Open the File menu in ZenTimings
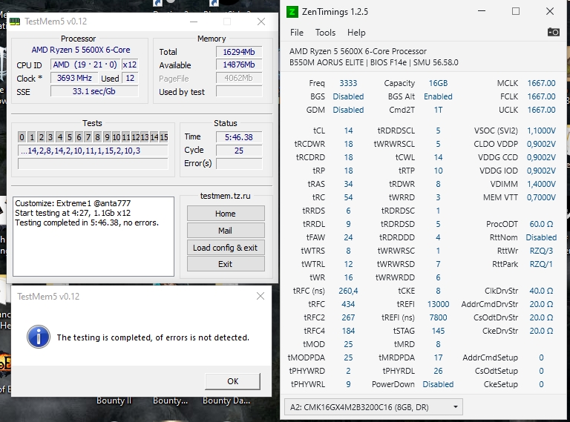Screen dimensions: 570x422 (x=297, y=33)
